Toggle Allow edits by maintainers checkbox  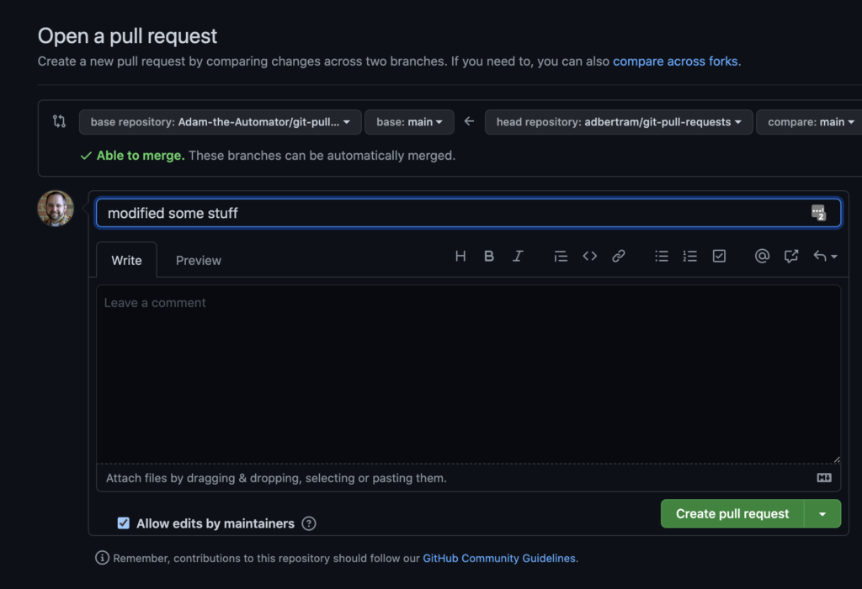pyautogui.click(x=123, y=523)
